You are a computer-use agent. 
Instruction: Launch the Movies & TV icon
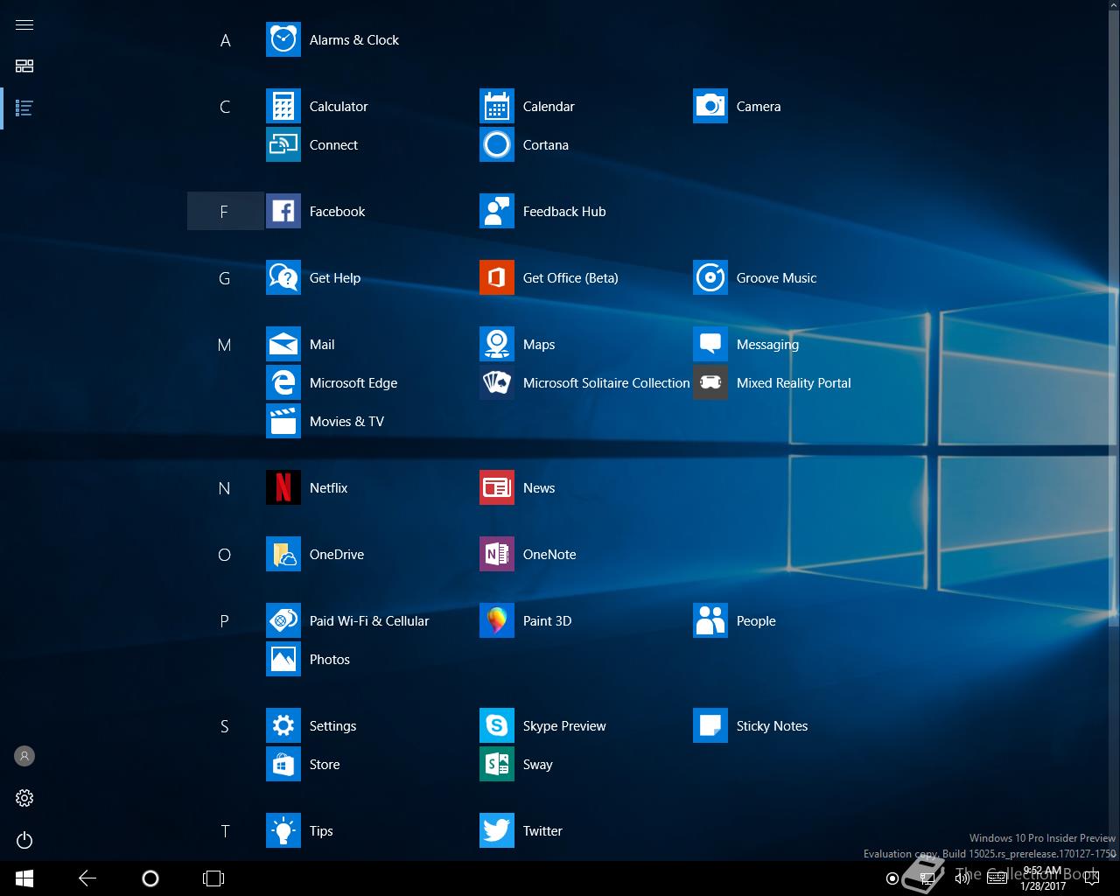pos(283,422)
